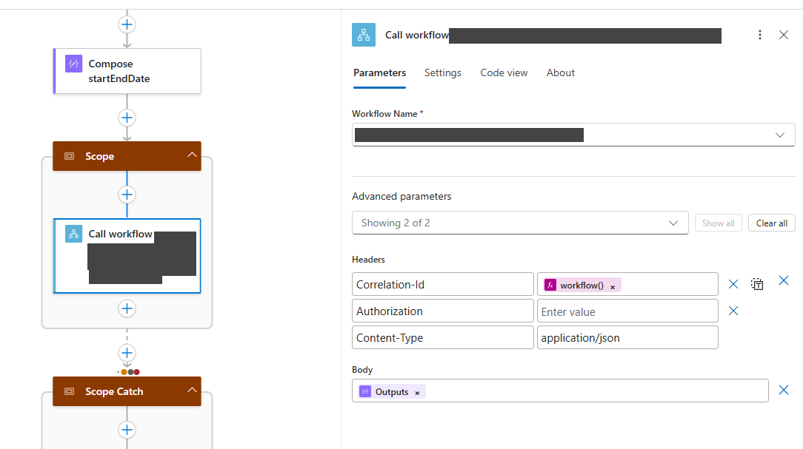Remove the Body advanced parameter
The width and height of the screenshot is (803, 449).
coord(783,390)
